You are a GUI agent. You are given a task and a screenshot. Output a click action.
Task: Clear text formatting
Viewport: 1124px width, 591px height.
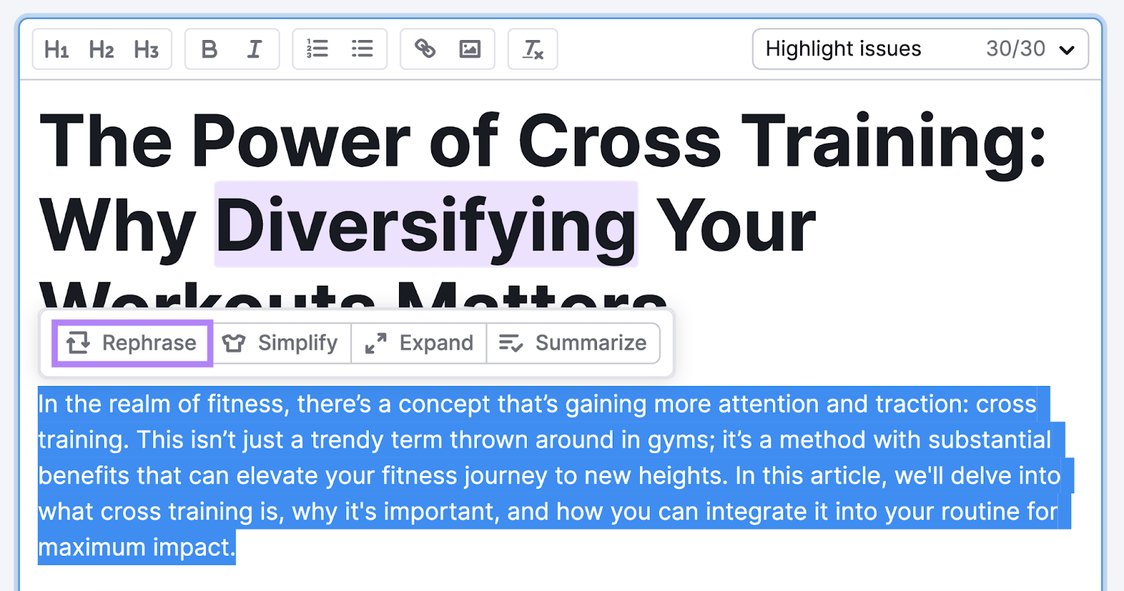coord(532,49)
